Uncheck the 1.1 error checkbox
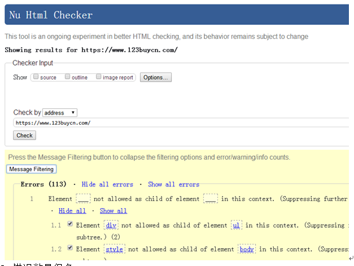This screenshot has height=266, width=354. click(70, 224)
